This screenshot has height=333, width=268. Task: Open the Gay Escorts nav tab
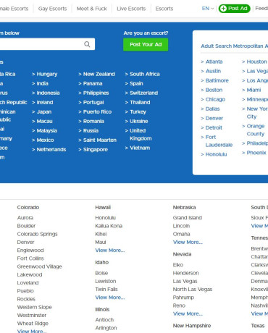click(52, 9)
